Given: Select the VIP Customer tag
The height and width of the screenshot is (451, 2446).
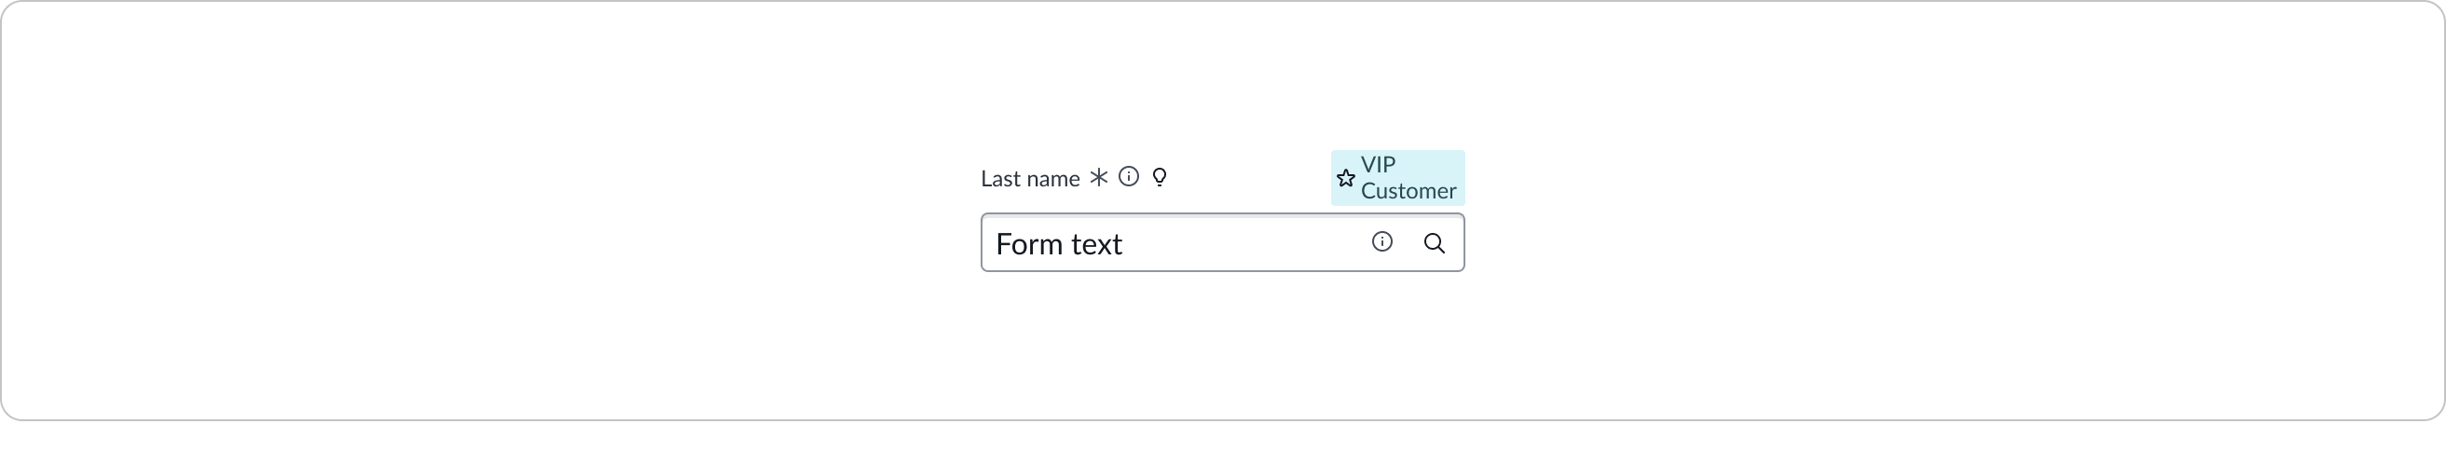Looking at the screenshot, I should pyautogui.click(x=1397, y=178).
